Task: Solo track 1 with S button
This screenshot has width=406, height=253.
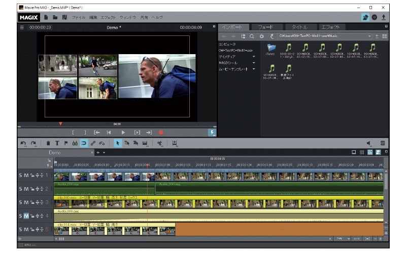Action: coord(20,175)
